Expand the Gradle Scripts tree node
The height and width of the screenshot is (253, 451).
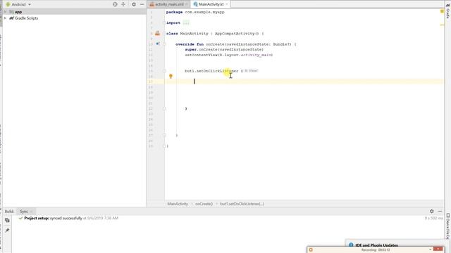[x=5, y=18]
